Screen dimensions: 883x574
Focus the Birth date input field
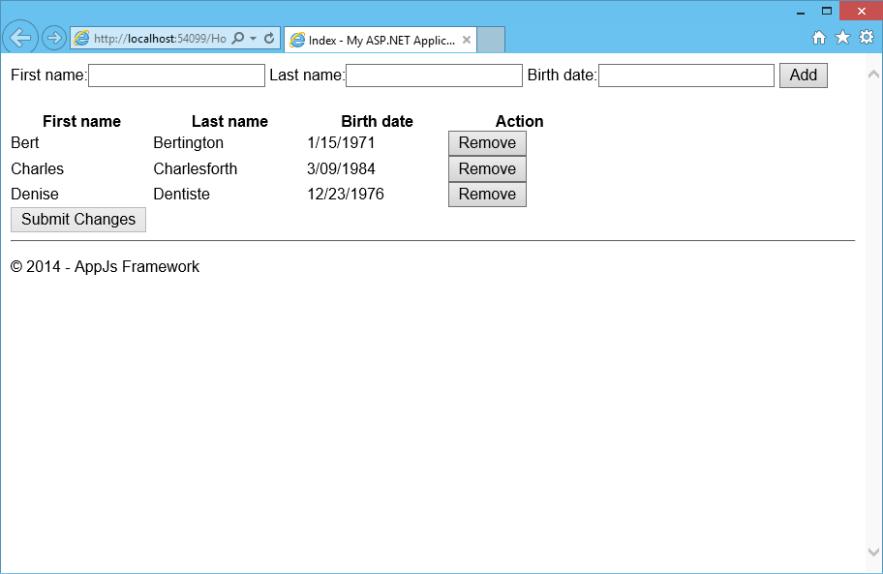(686, 76)
